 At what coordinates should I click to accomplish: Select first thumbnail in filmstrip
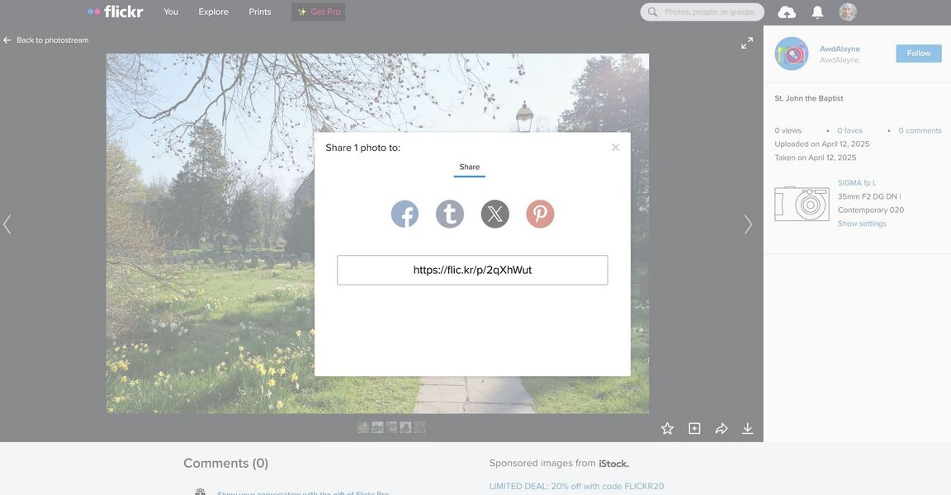tap(363, 427)
